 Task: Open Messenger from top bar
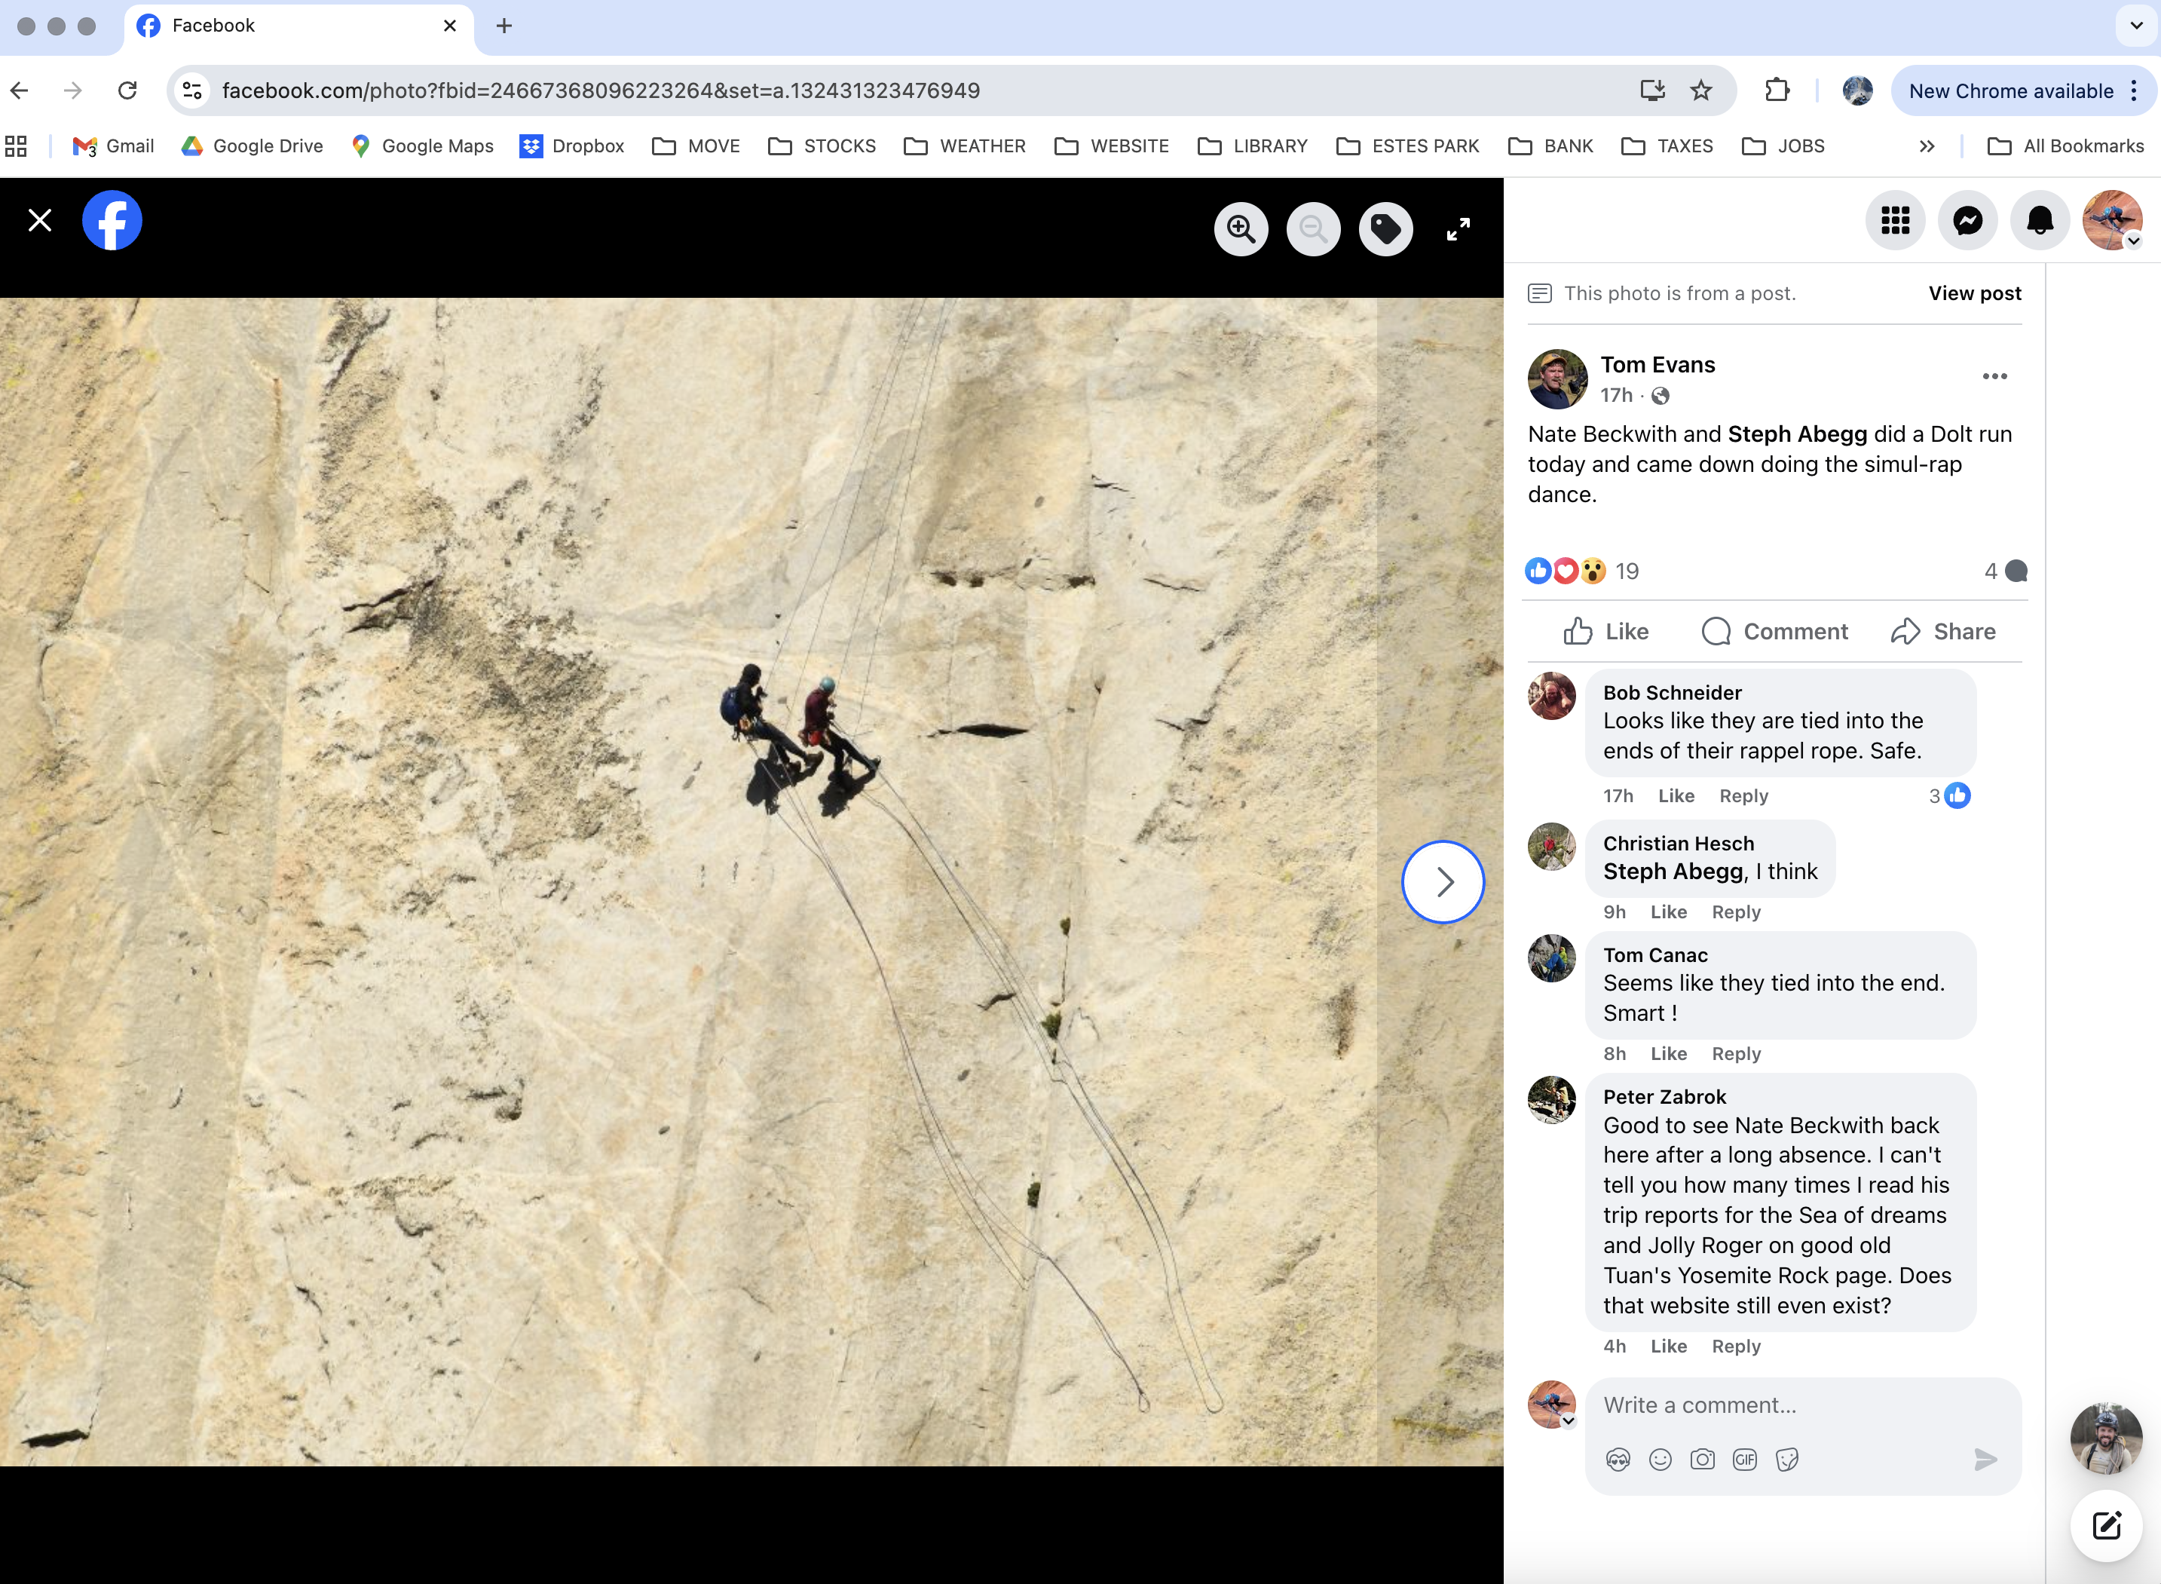click(1967, 221)
